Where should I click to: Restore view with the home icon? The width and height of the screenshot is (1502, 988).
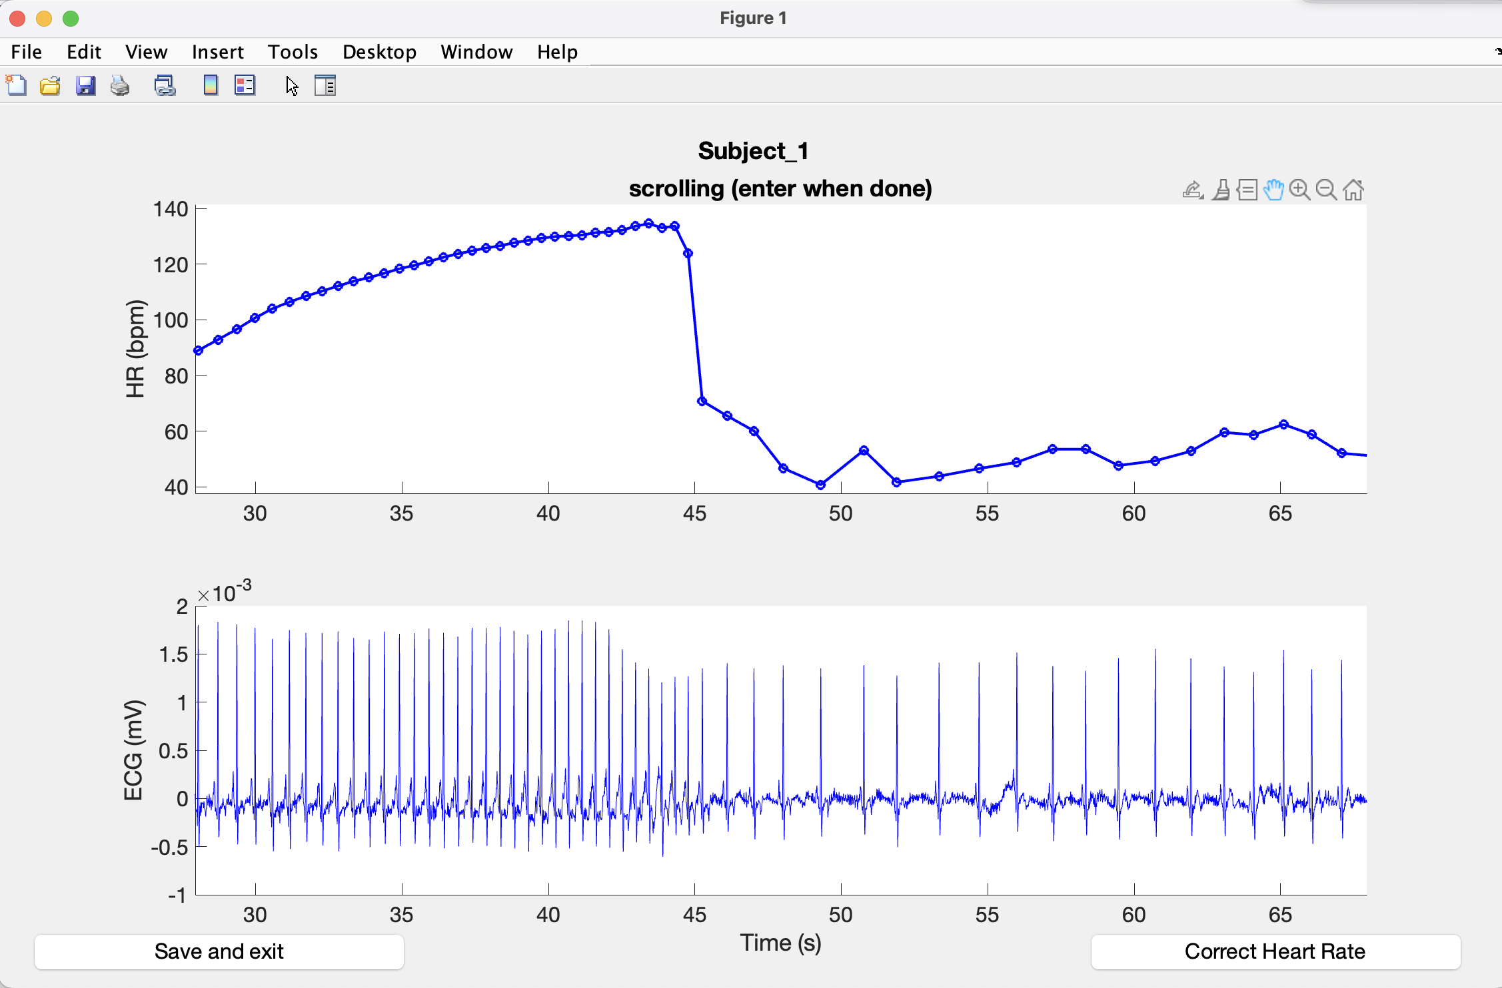(x=1353, y=190)
